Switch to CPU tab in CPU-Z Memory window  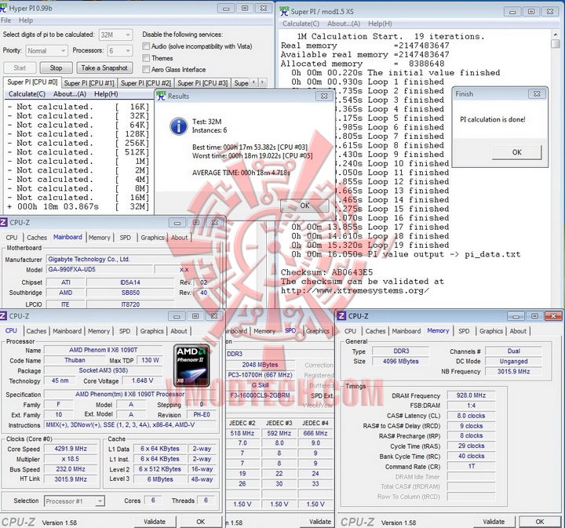click(350, 331)
